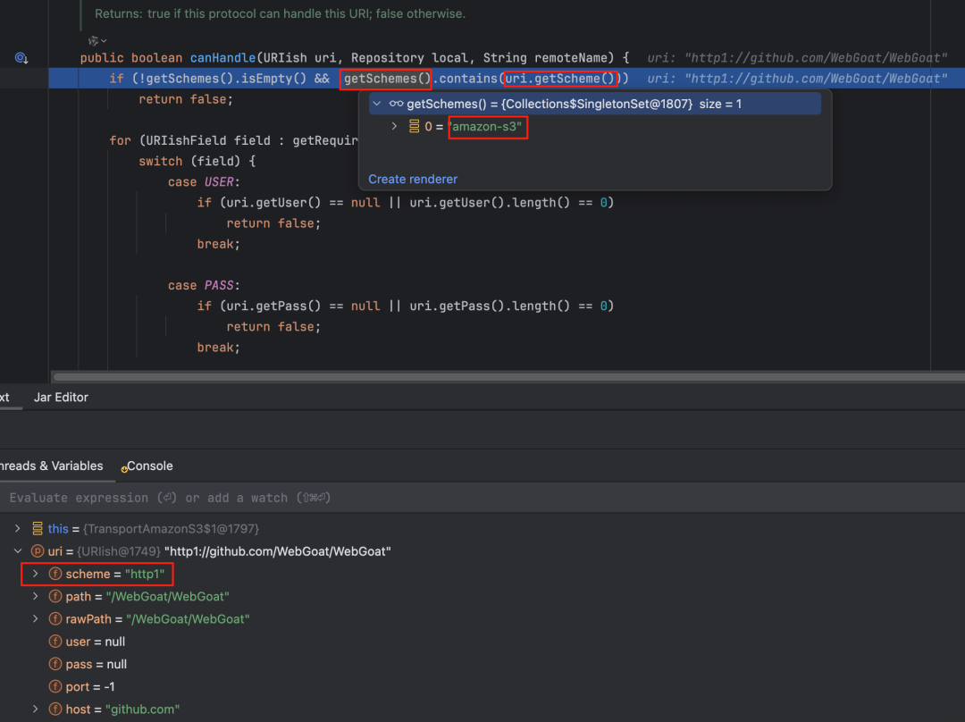The image size is (965, 722).
Task: Focus the Evaluate expression input field
Action: 482,498
